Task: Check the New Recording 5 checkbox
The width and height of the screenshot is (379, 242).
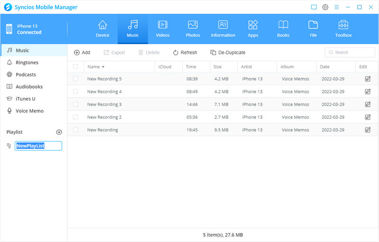Action: 75,79
